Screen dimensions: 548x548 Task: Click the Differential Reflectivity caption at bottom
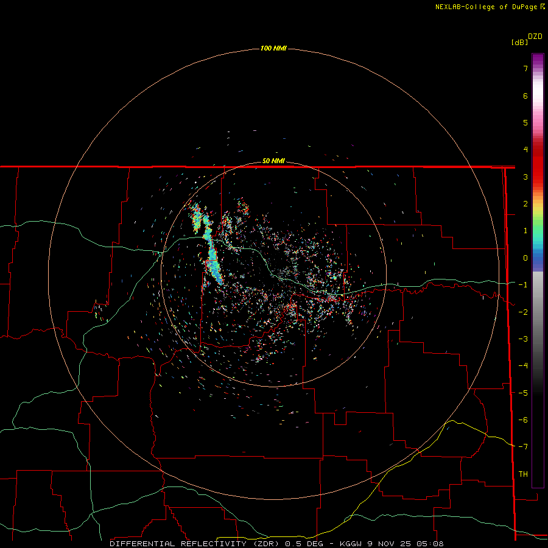(x=276, y=544)
